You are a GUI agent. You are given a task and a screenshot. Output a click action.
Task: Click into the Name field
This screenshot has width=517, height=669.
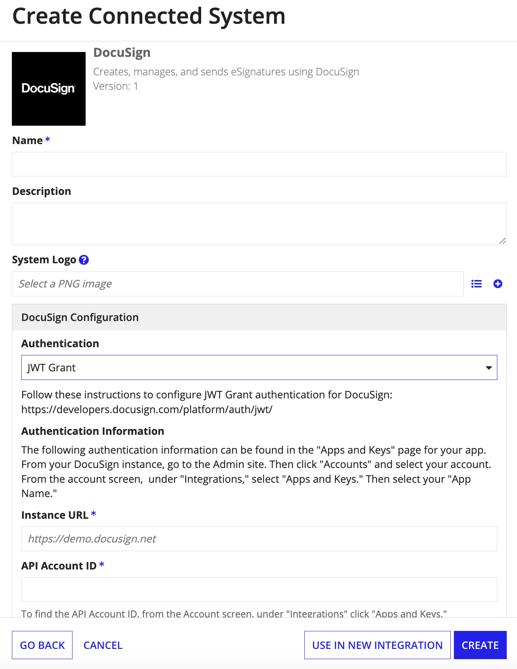click(259, 164)
